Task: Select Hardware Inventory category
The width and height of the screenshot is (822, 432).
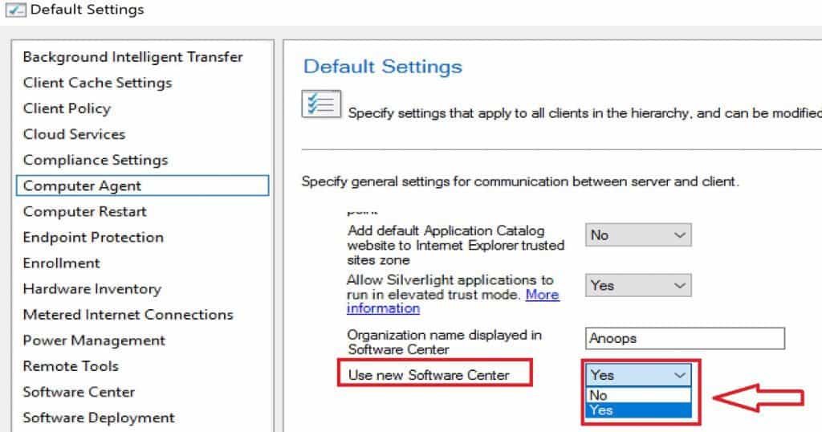Action: pyautogui.click(x=92, y=288)
